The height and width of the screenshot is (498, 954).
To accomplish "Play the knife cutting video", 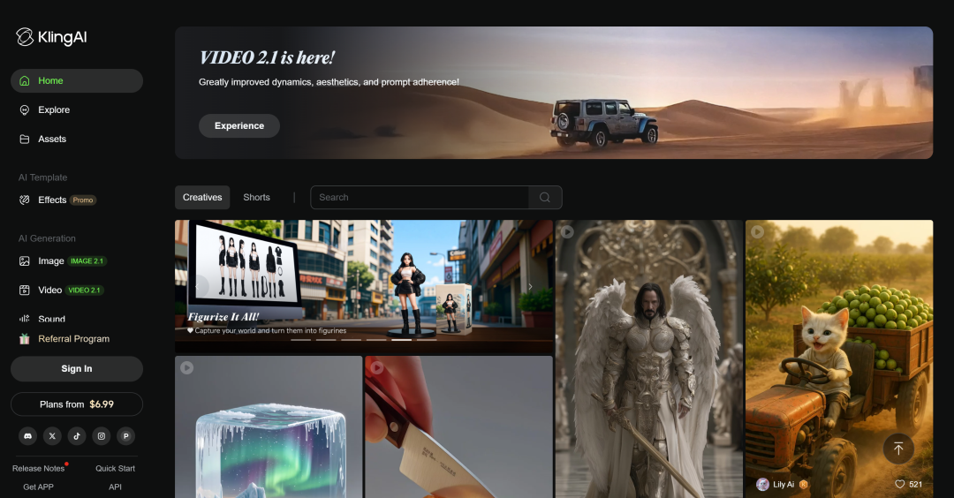I will (377, 368).
